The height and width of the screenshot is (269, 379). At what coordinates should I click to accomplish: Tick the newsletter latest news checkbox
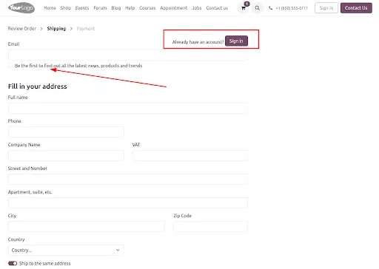(x=10, y=66)
